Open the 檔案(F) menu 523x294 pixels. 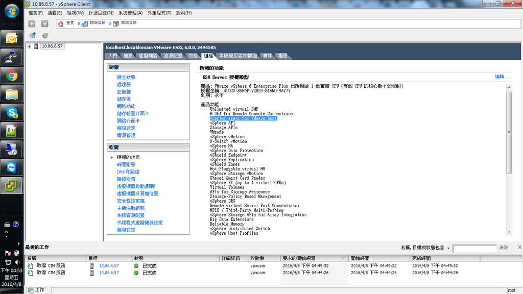click(35, 13)
